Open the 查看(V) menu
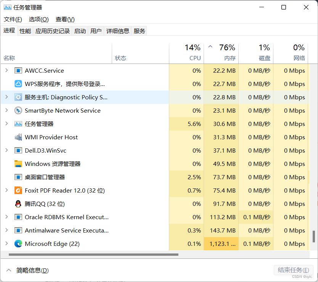 (x=65, y=19)
